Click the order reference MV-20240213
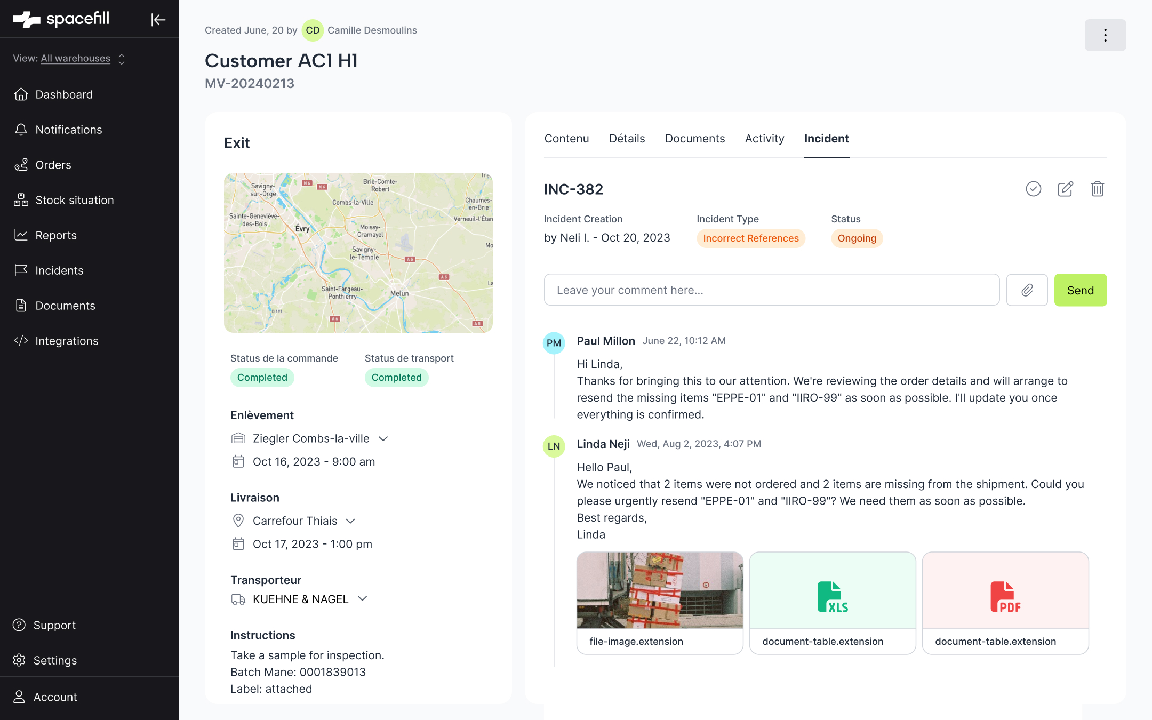1152x720 pixels. point(250,84)
